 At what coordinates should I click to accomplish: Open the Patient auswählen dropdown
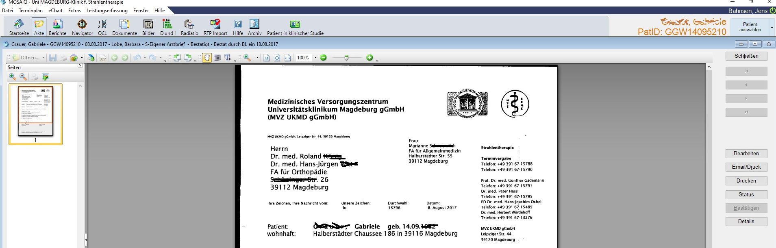click(772, 27)
